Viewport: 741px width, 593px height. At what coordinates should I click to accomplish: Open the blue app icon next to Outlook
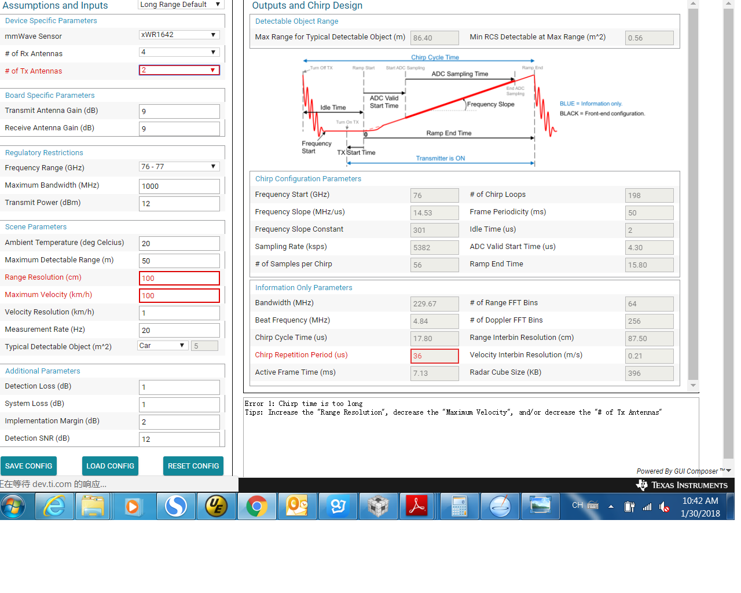(338, 507)
